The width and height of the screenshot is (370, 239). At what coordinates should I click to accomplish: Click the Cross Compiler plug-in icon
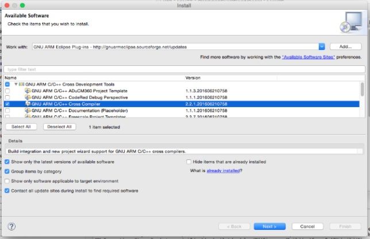pos(28,104)
